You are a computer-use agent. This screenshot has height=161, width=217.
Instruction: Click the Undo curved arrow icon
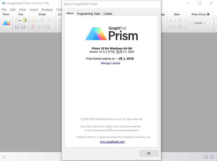pyautogui.click(x=60, y=27)
